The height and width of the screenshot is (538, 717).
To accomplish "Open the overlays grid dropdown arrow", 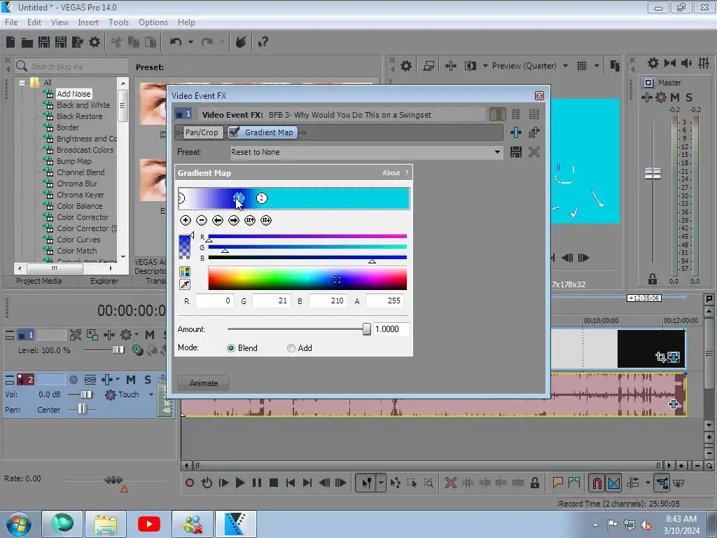I will pyautogui.click(x=597, y=67).
